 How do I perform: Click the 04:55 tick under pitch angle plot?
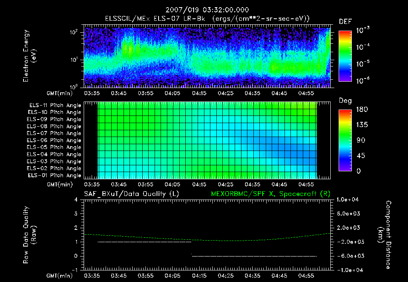tap(306, 184)
